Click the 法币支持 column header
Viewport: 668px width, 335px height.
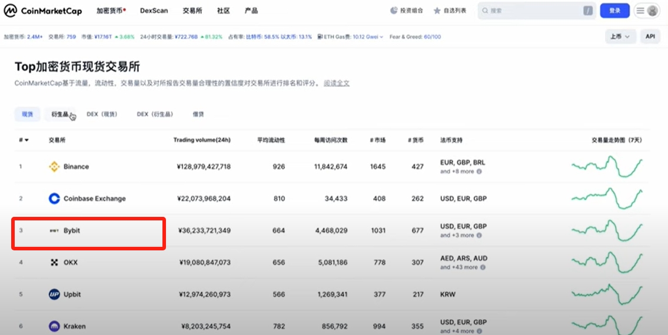pos(451,140)
